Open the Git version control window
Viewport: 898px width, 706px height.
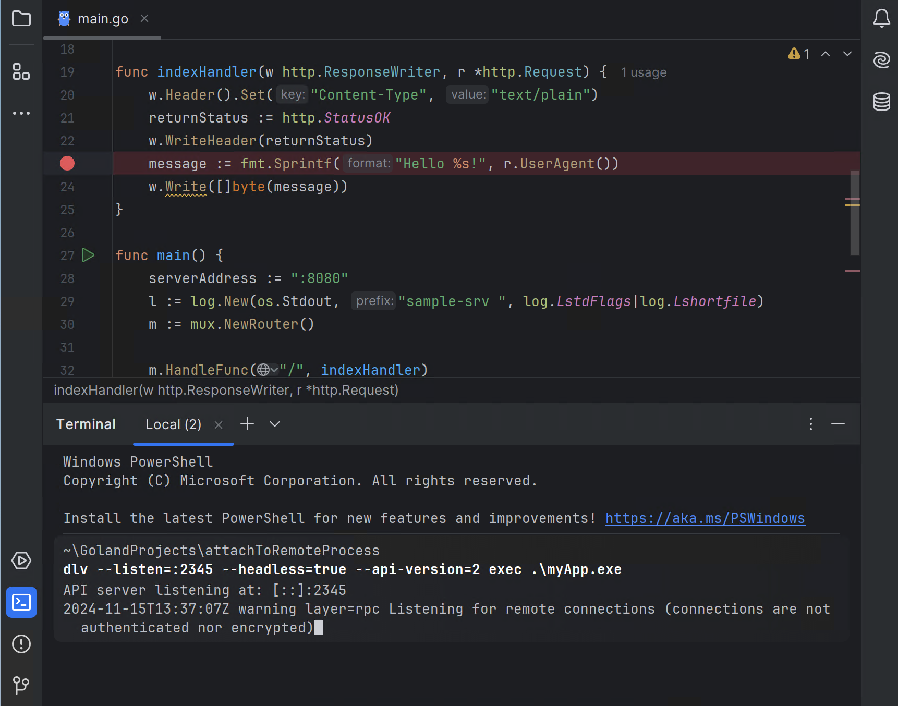(21, 685)
